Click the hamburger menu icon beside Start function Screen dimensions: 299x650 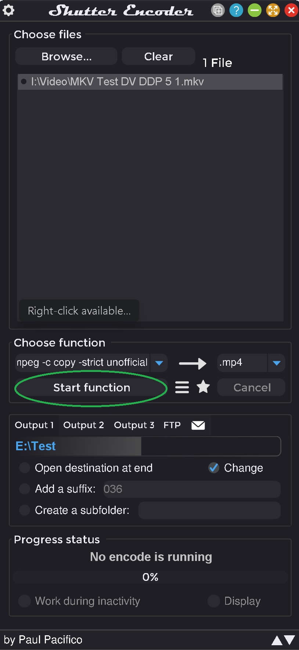[182, 387]
